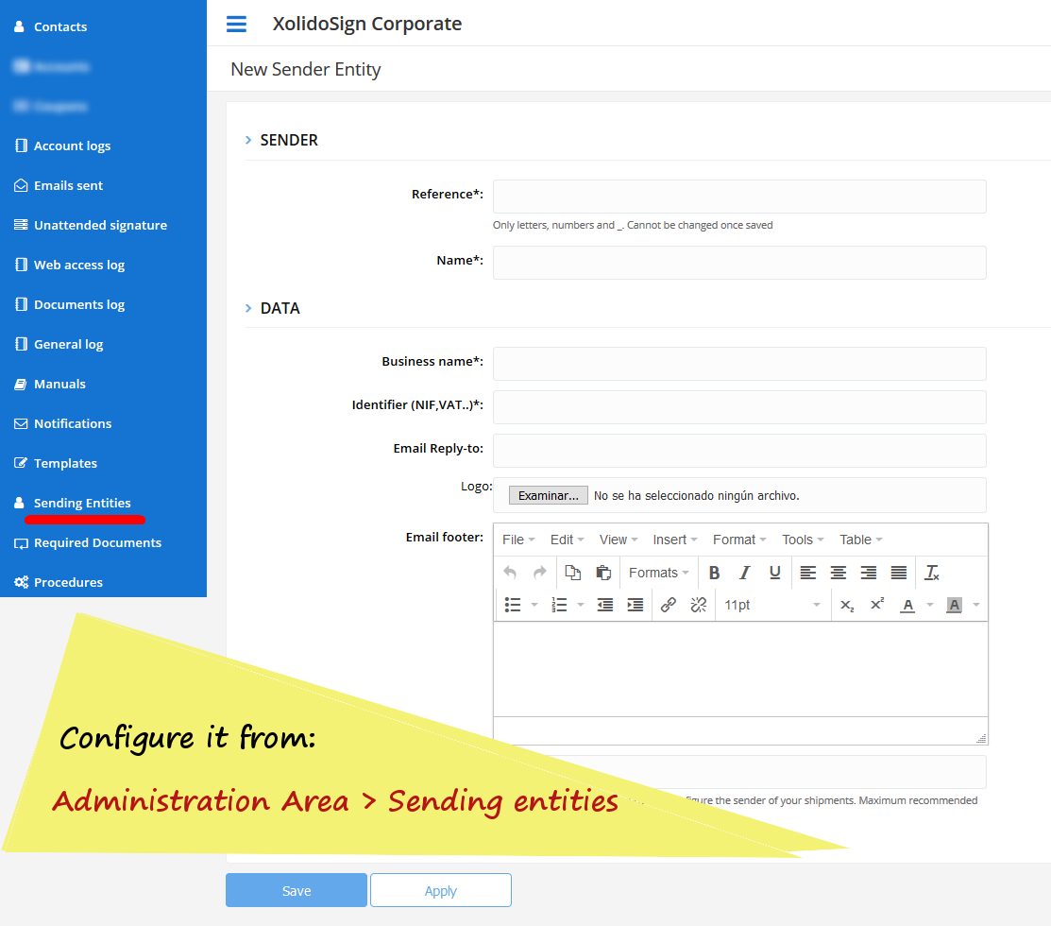Open the 11pt font size dropdown
Screen dimensions: 1051x926
tap(772, 605)
